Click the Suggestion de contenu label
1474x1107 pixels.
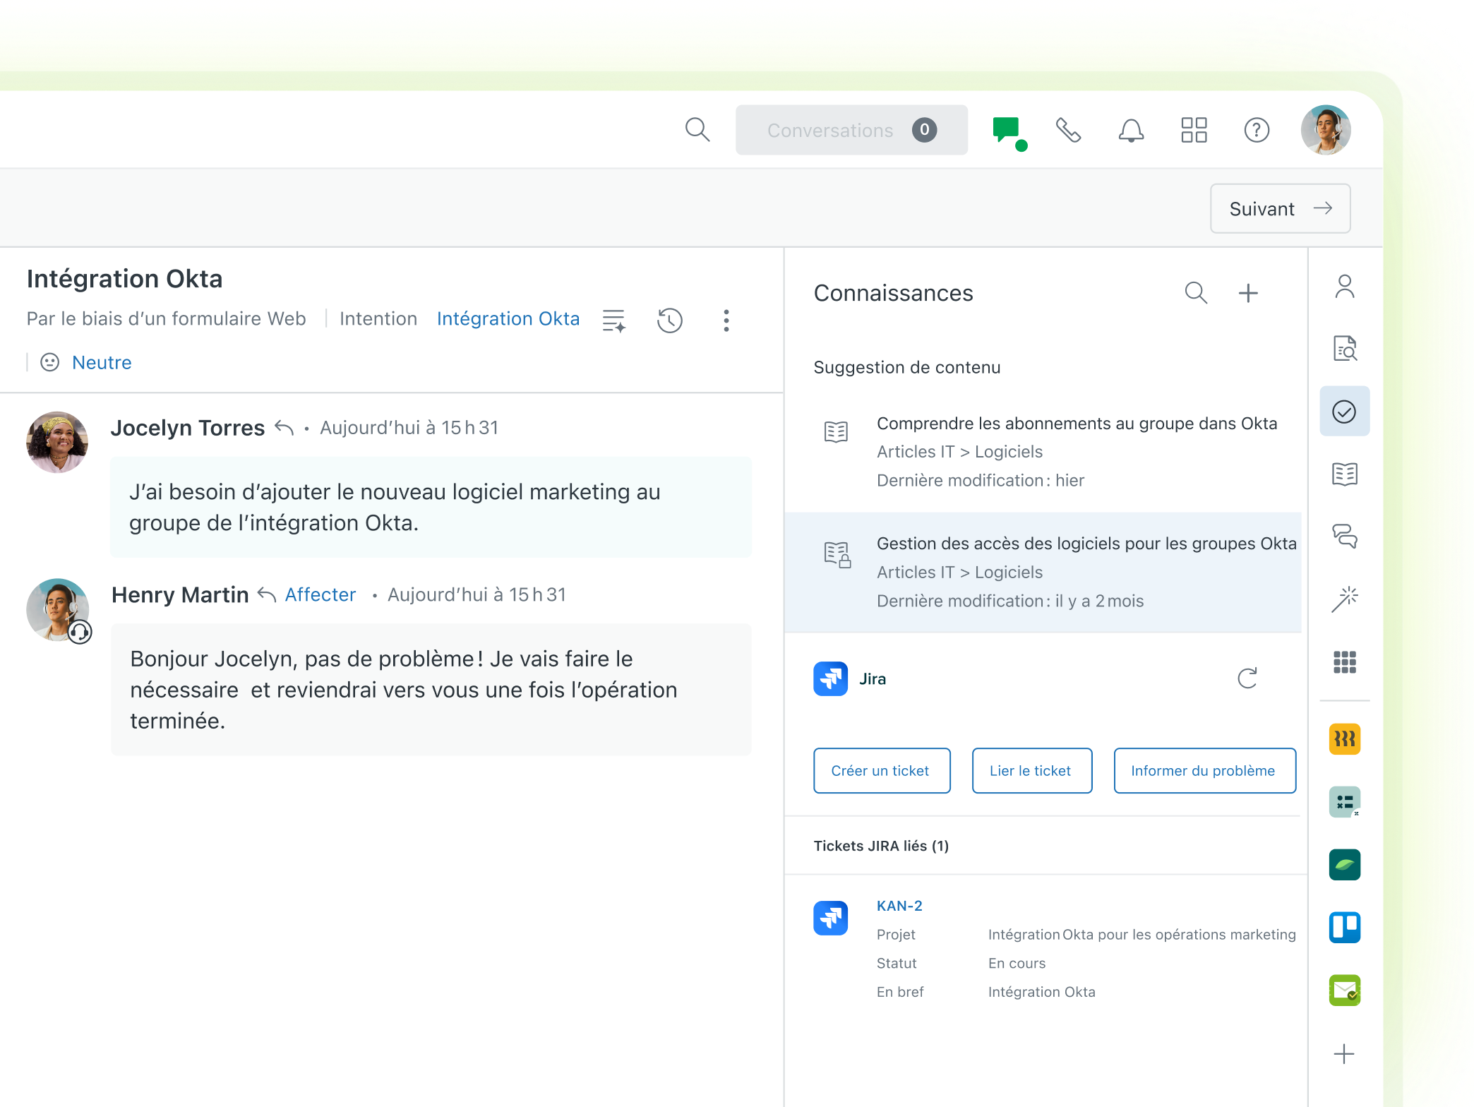pos(906,367)
